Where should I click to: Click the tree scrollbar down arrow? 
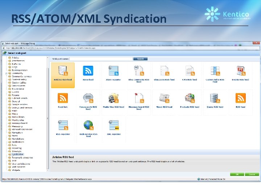click(x=48, y=170)
